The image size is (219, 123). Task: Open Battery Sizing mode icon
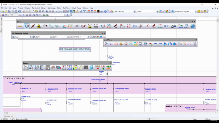[x=96, y=26]
